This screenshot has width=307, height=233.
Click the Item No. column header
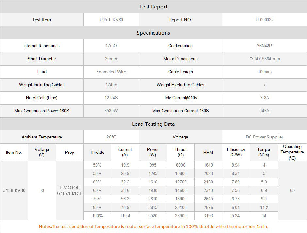coord(14,152)
